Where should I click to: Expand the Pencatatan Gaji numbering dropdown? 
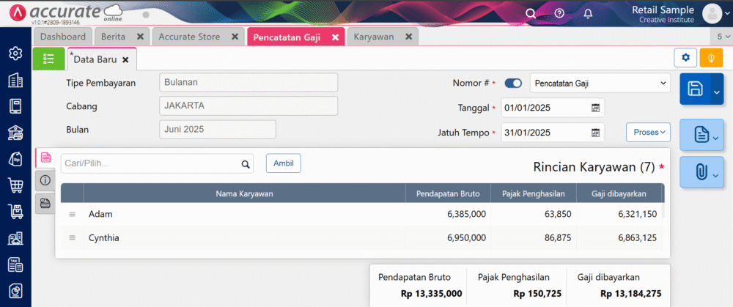click(x=600, y=84)
